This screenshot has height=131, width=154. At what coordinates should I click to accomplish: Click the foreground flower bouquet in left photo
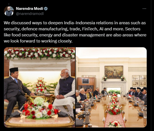coord(40,108)
